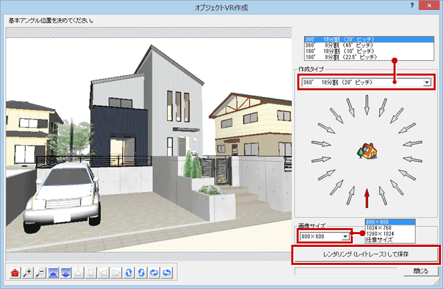Choose 360° 8分割 (45° ピッチ) option

click(x=341, y=45)
